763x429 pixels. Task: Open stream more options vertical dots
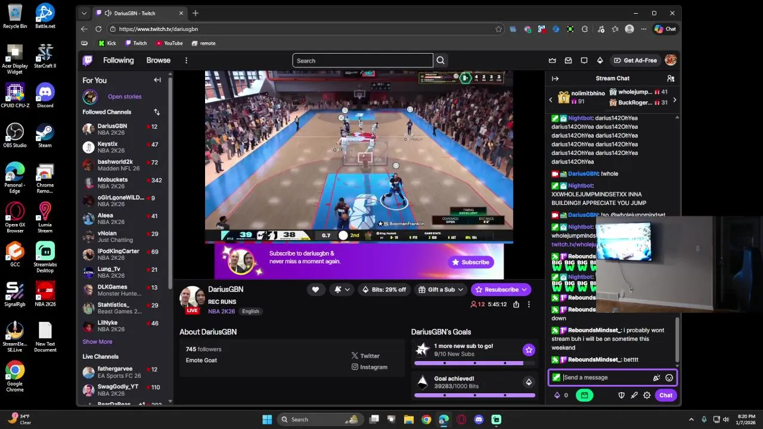click(529, 304)
